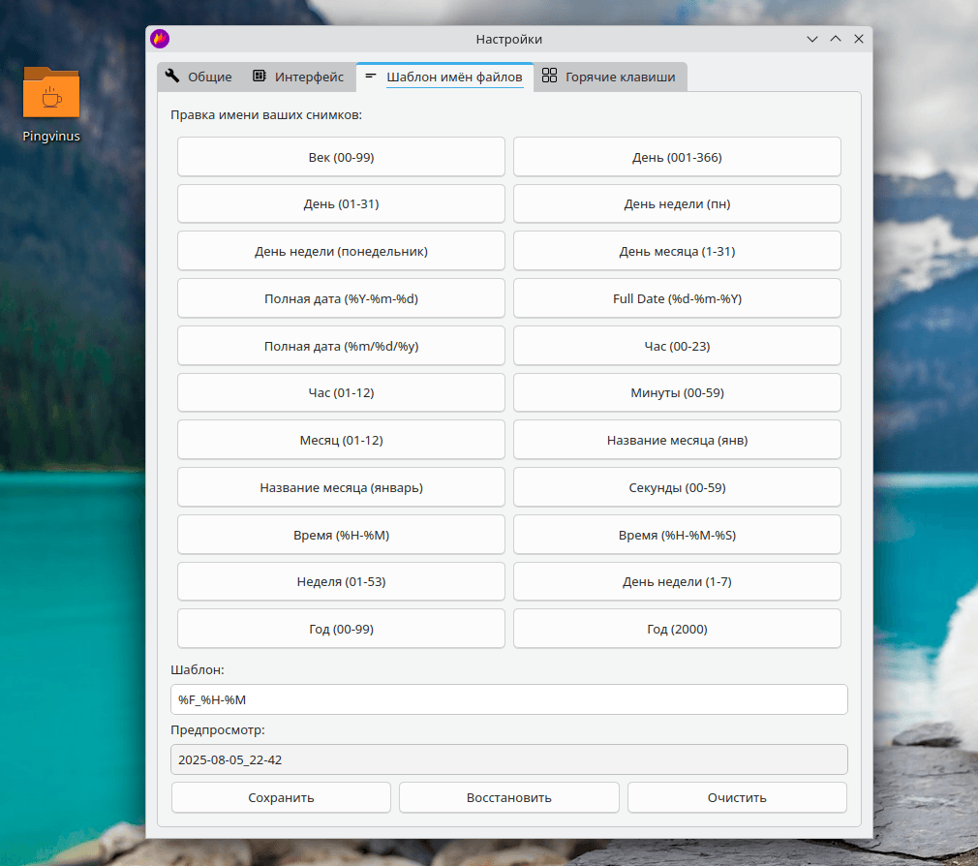Add the День (001-366) token
Screen dimensions: 978x866
point(677,157)
